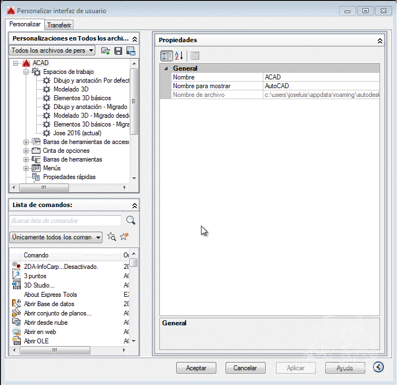Click the Cinta de opciones icon
The image size is (397, 385).
[x=36, y=151]
